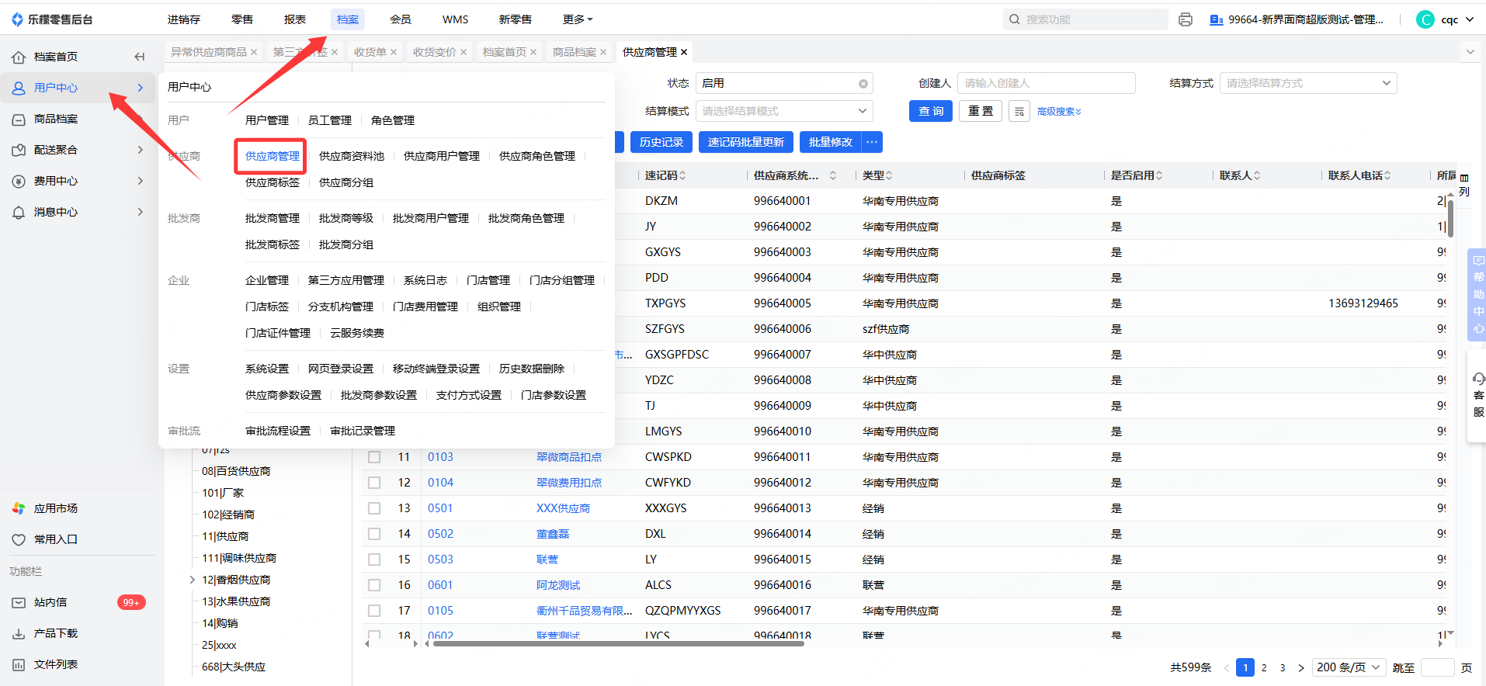1486x686 pixels.
Task: Select the checkbox for row 15
Action: 374,560
